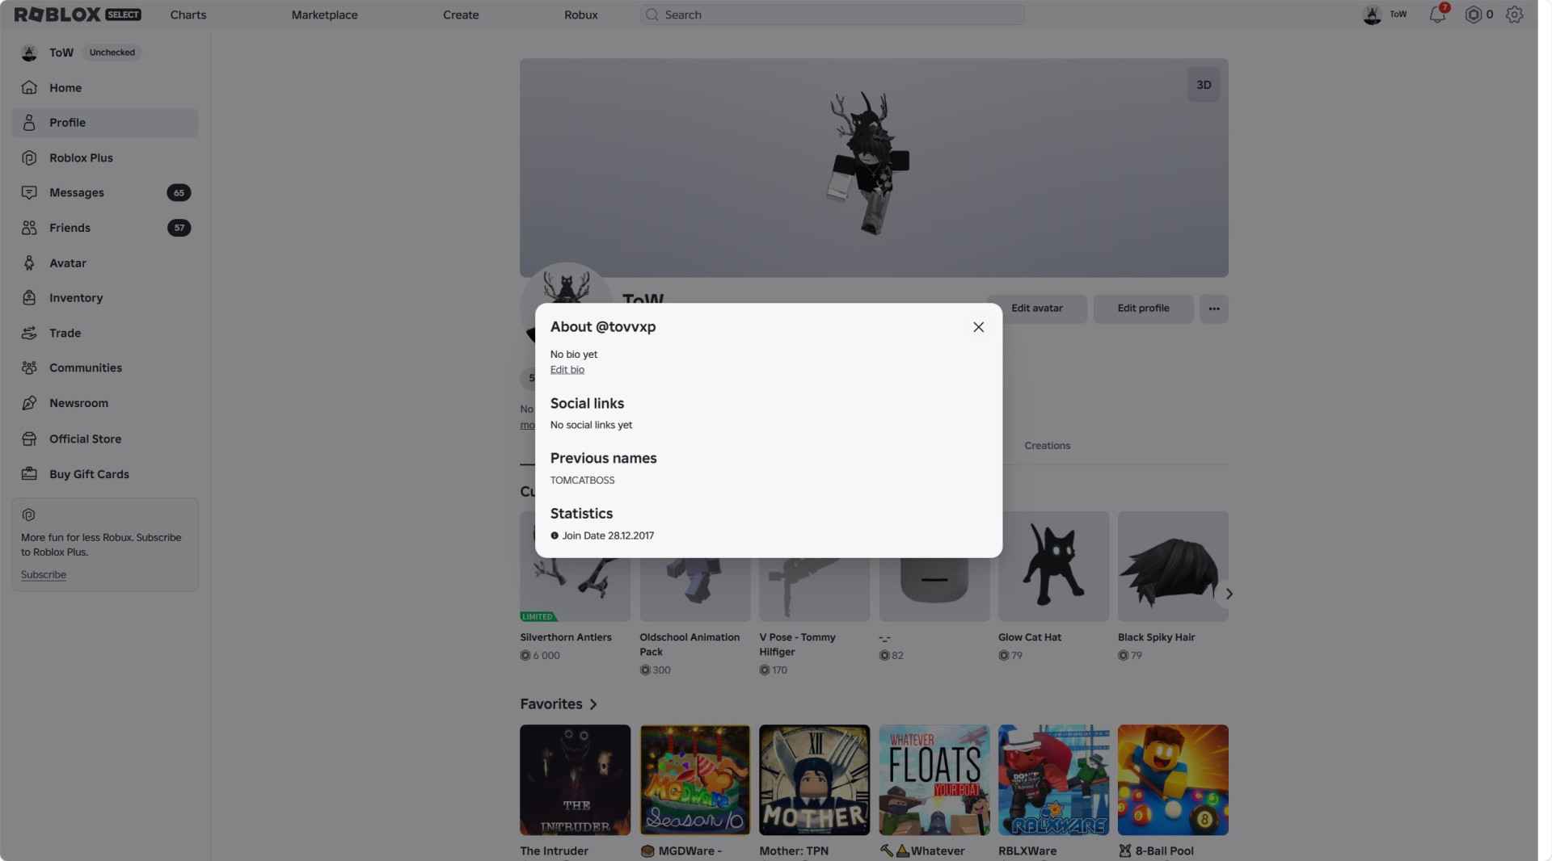Click the Messages icon in sidebar

29,192
